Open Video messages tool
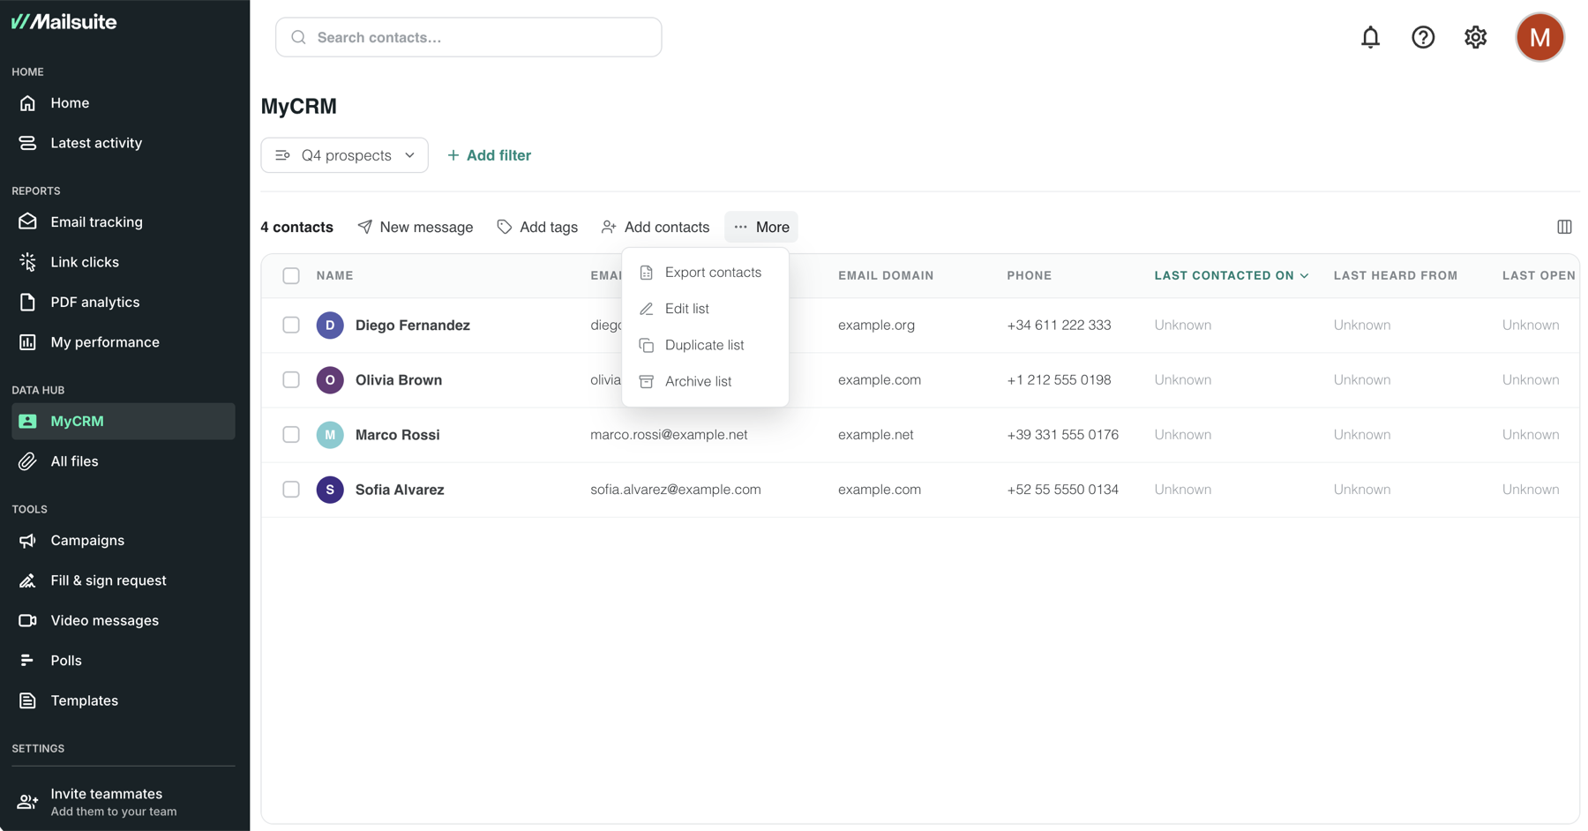This screenshot has width=1588, height=831. [124, 620]
